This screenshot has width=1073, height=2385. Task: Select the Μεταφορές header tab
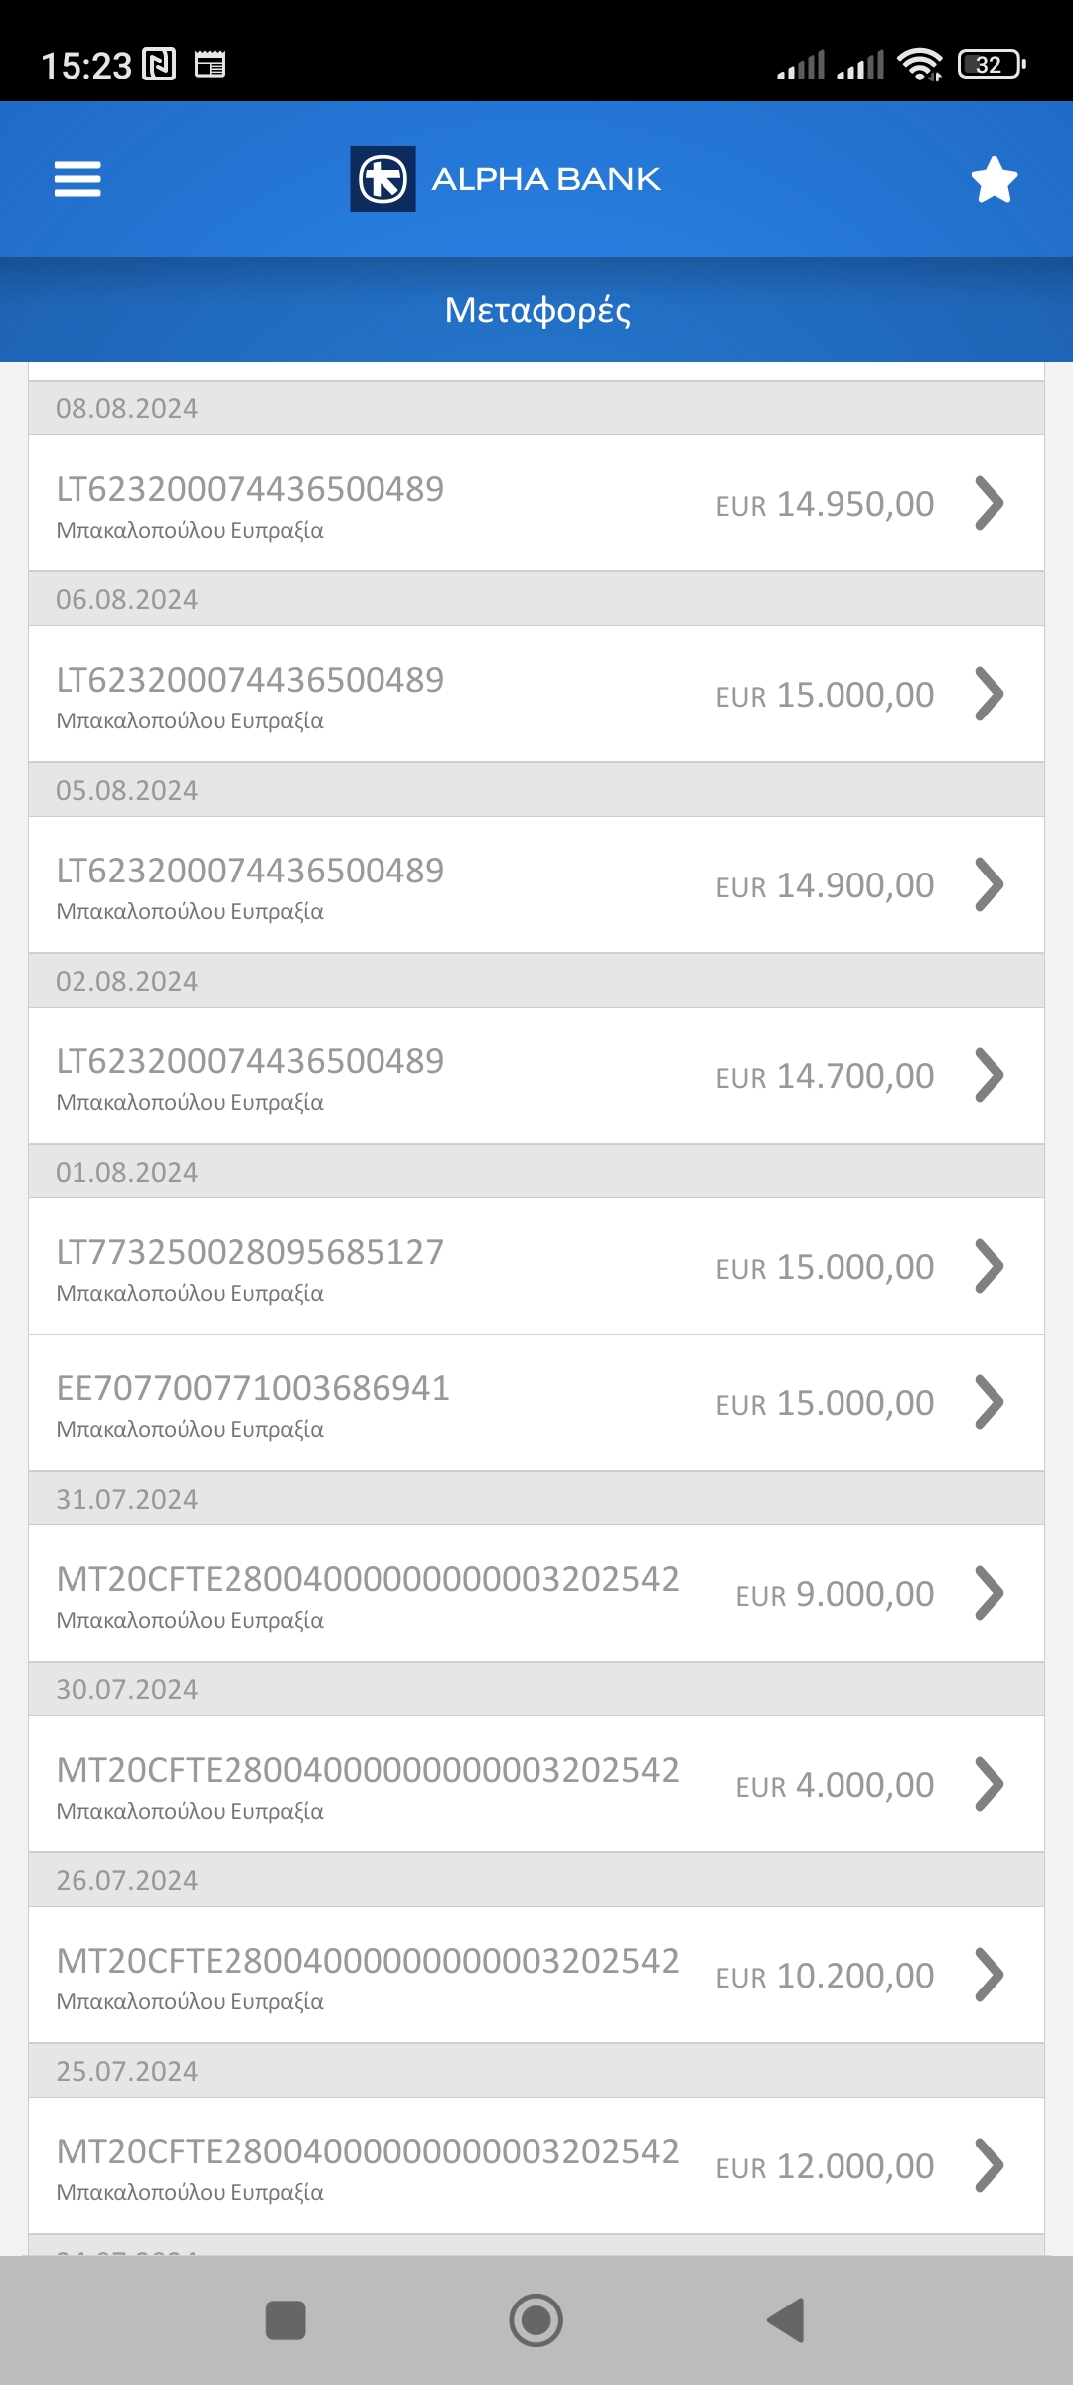point(536,310)
